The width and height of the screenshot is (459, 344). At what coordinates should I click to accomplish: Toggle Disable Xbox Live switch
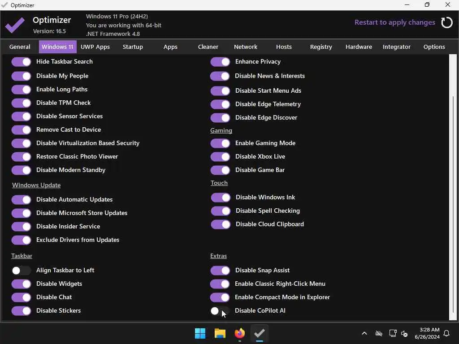coord(220,157)
